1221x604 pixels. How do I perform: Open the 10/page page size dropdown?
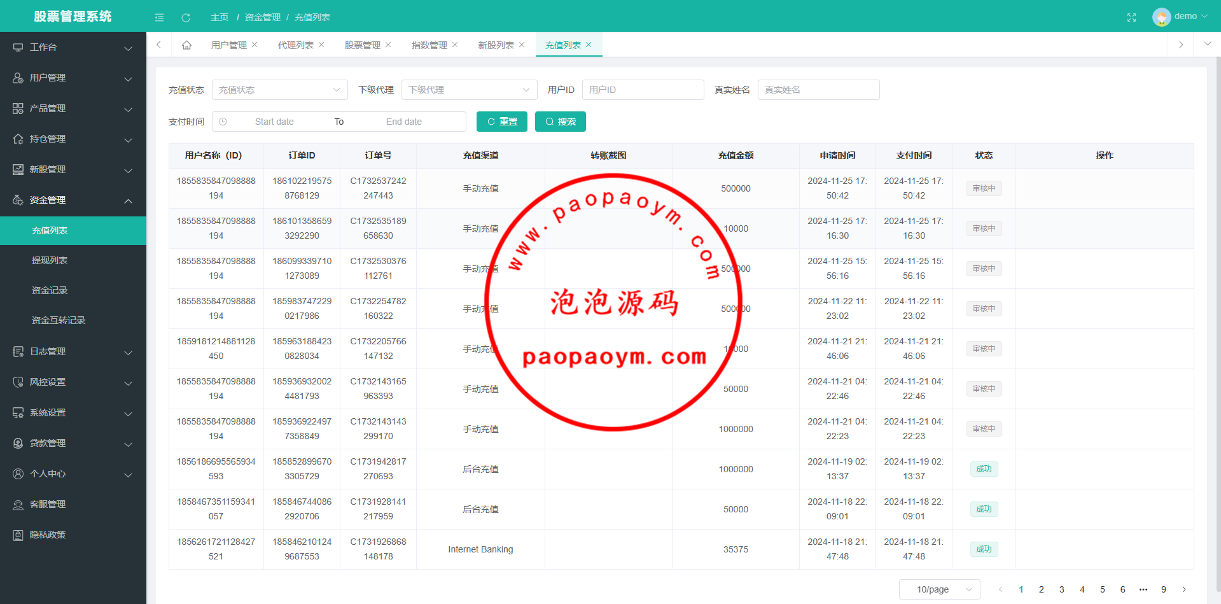click(940, 589)
